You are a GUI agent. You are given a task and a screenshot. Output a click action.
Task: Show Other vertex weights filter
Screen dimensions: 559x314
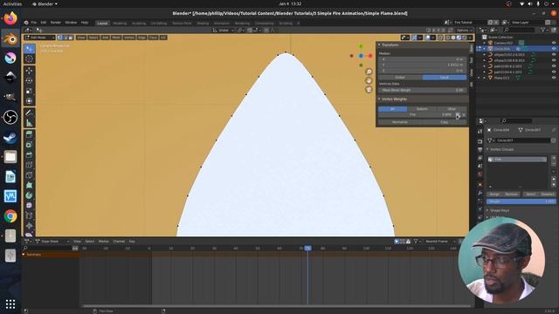click(452, 108)
